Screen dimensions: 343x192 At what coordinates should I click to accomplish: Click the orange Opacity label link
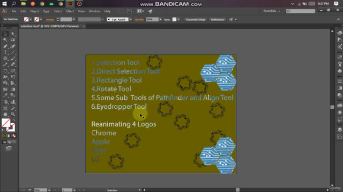click(139, 20)
